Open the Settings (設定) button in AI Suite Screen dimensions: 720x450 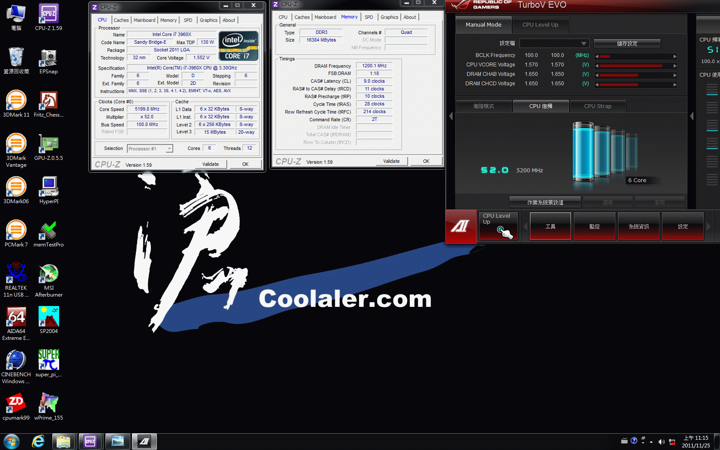pyautogui.click(x=683, y=226)
